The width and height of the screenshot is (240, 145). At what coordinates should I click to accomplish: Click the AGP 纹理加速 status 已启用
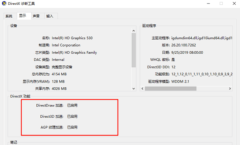point(72,127)
